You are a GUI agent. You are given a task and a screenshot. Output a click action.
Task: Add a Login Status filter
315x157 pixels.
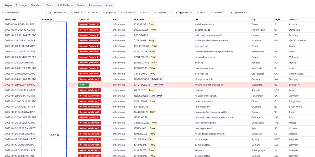click(239, 13)
